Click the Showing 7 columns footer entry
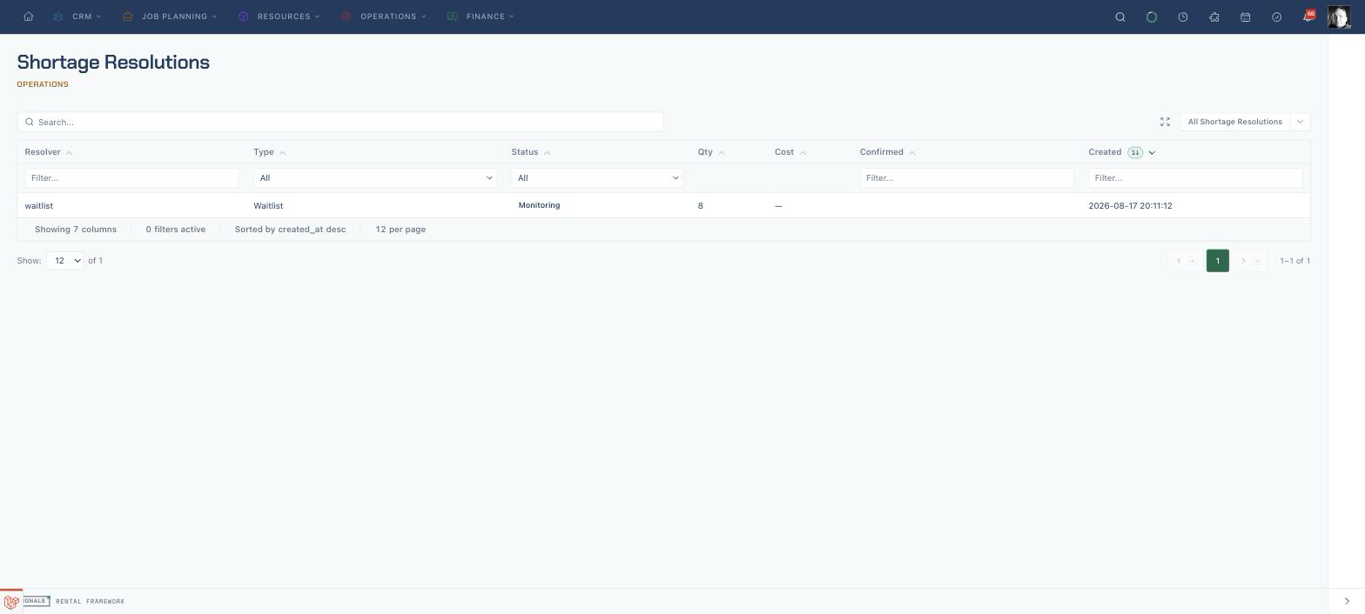This screenshot has width=1365, height=614. [76, 230]
